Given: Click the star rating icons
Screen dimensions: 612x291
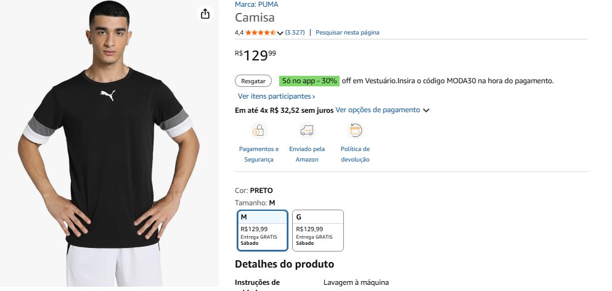Looking at the screenshot, I should point(260,33).
